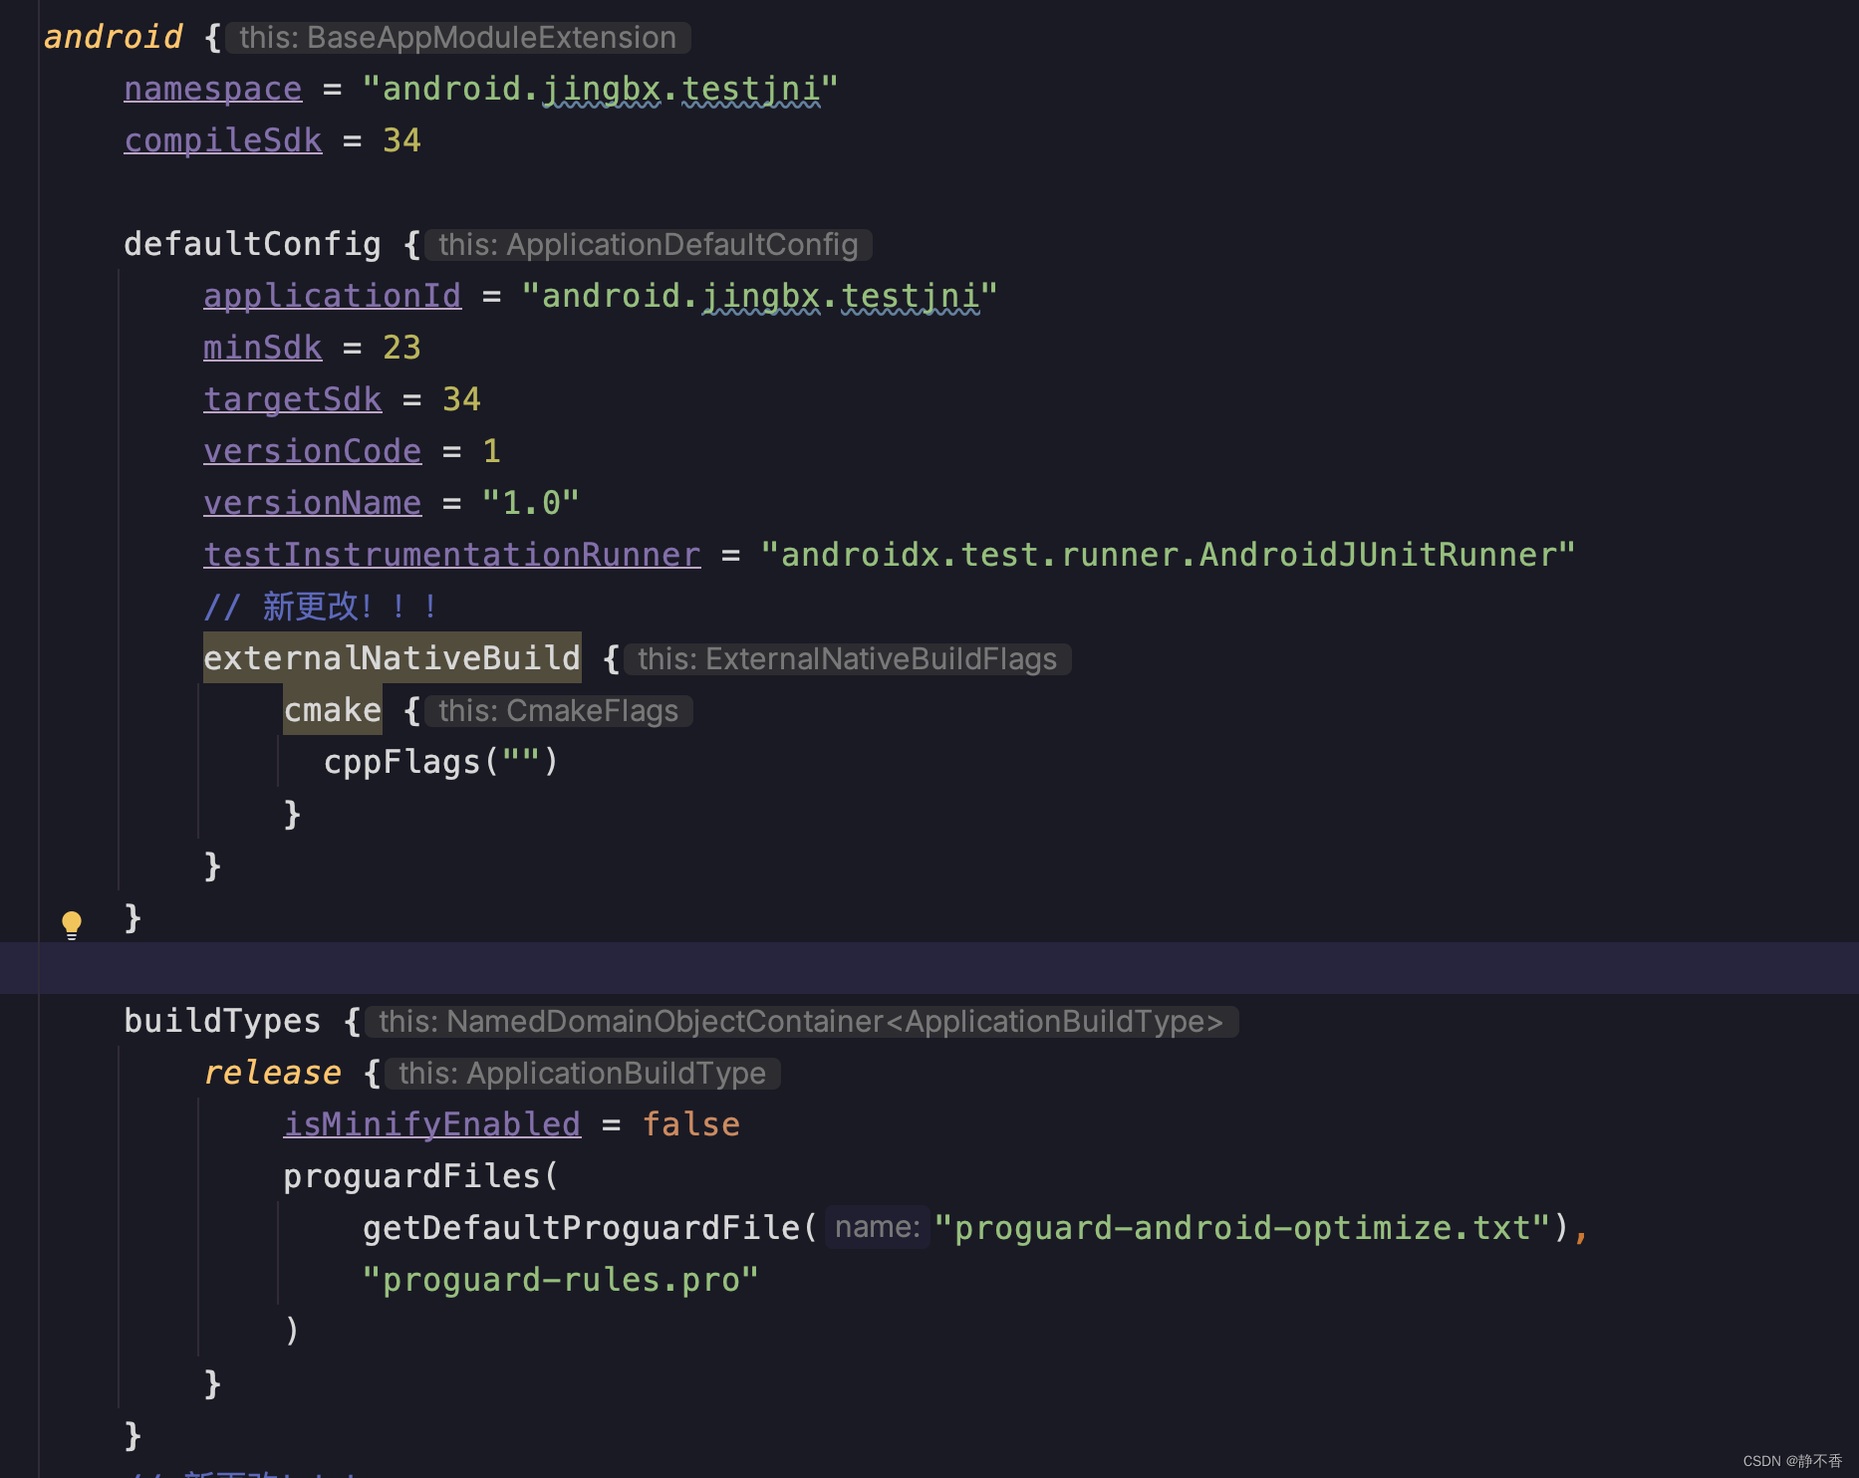The width and height of the screenshot is (1859, 1478).
Task: Click the light bulb quick-fix icon
Action: click(x=72, y=923)
